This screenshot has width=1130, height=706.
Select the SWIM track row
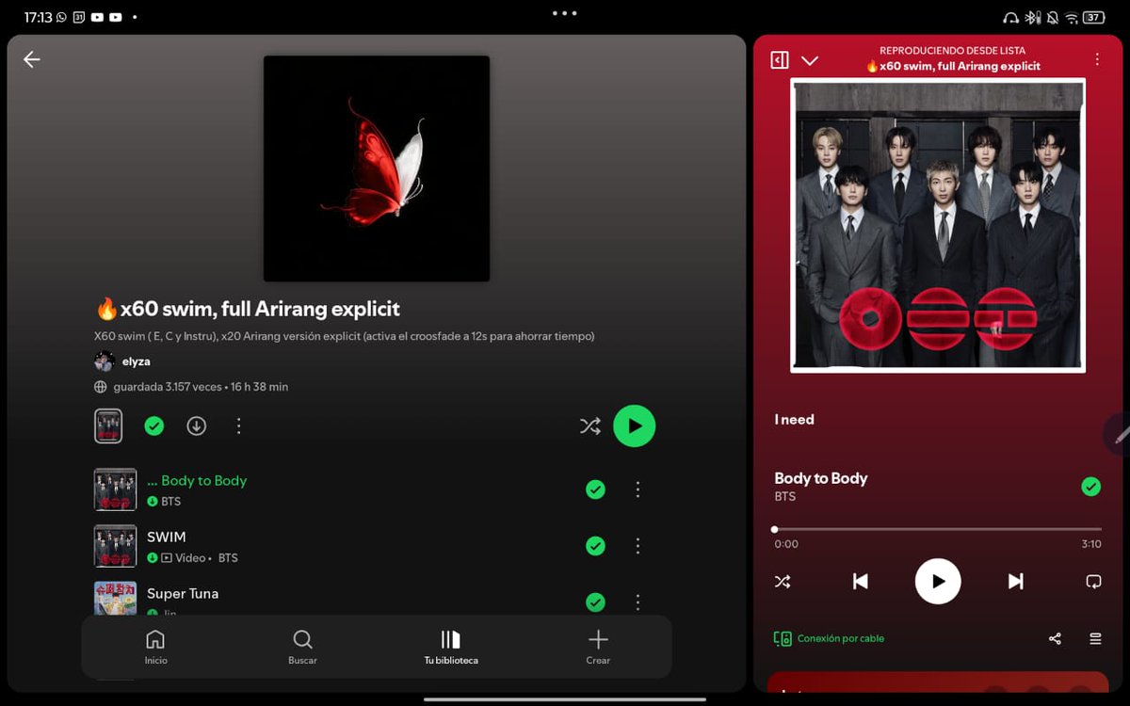point(377,546)
